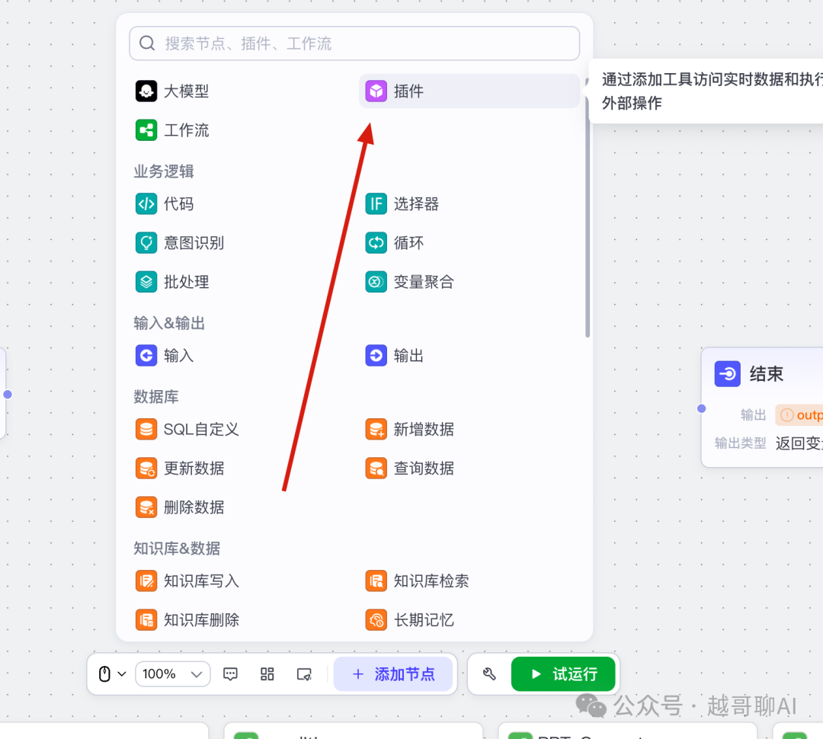Pick the 输入 input node
Image resolution: width=823 pixels, height=739 pixels.
(165, 355)
